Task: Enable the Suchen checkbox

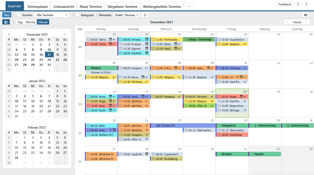Action: pyautogui.click(x=19, y=15)
